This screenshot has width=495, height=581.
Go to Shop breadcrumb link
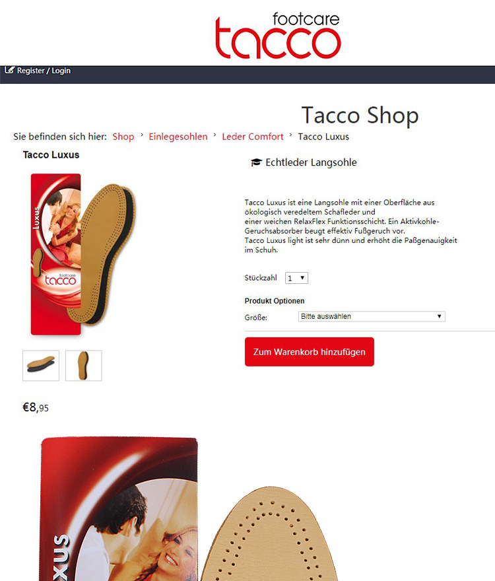pos(123,137)
